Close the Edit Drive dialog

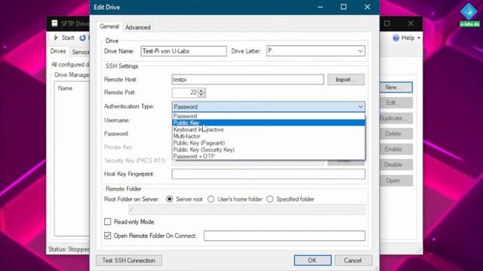click(x=368, y=7)
